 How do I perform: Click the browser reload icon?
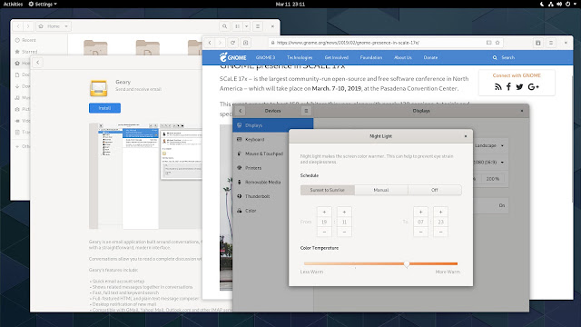(232, 43)
